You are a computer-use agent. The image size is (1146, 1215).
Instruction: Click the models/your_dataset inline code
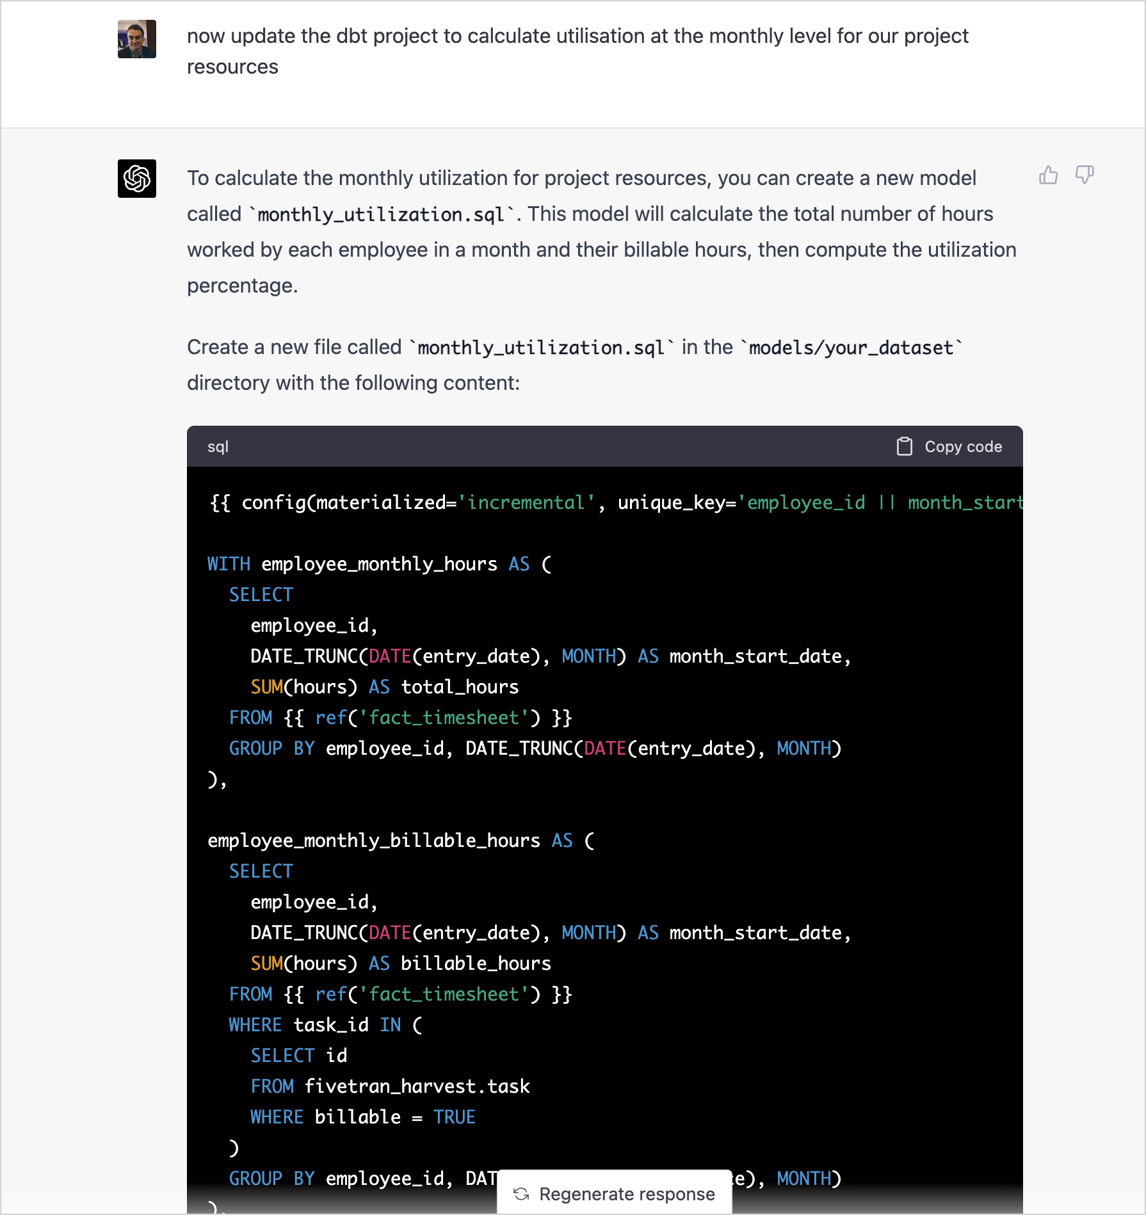point(851,348)
